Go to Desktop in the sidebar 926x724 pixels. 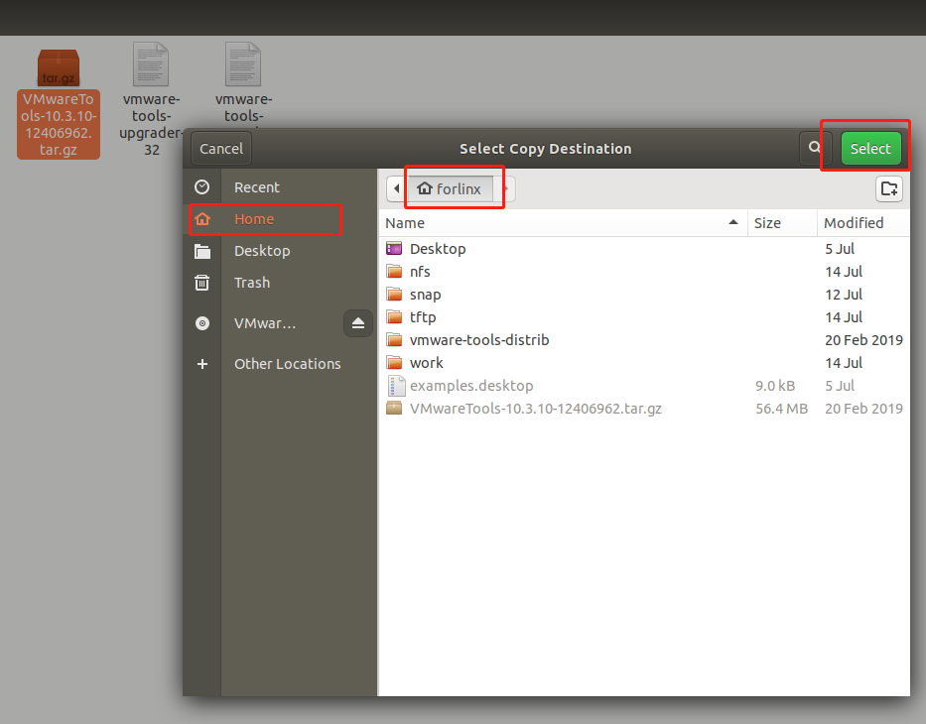pos(262,251)
